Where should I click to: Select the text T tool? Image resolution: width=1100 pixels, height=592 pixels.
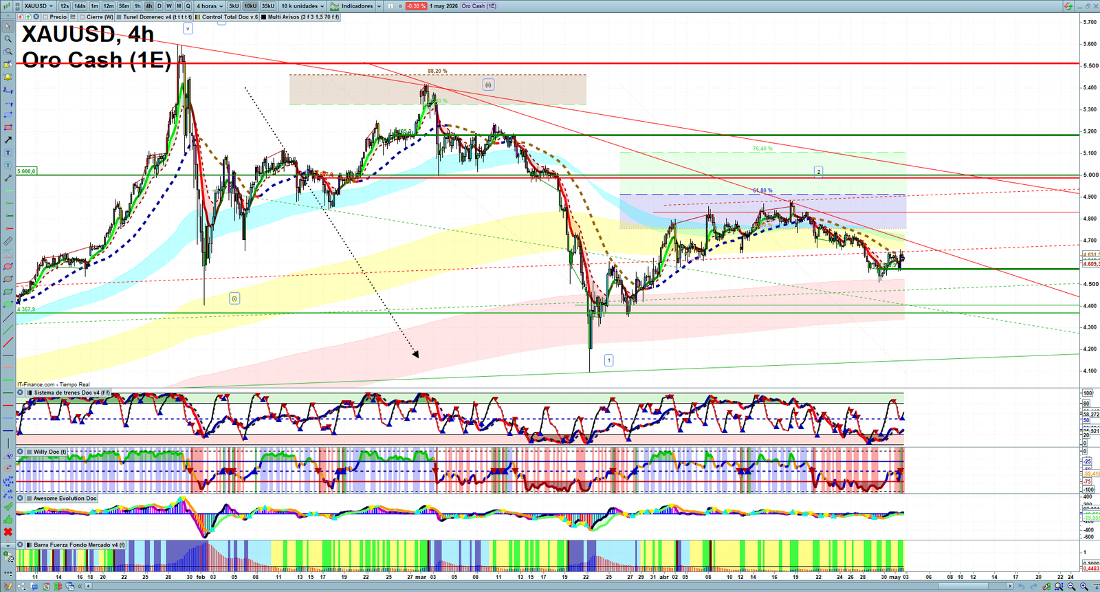tap(8, 153)
